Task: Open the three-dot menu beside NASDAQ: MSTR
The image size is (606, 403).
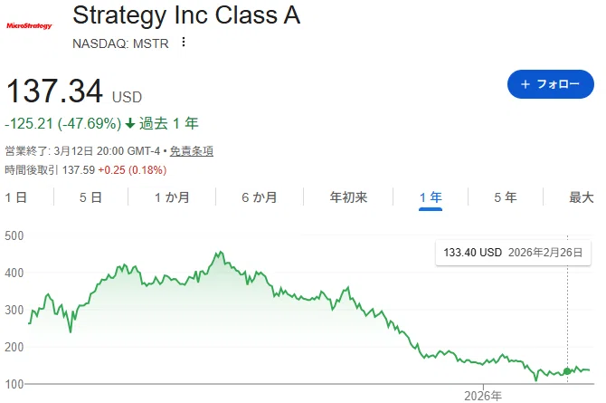Action: pyautogui.click(x=184, y=42)
